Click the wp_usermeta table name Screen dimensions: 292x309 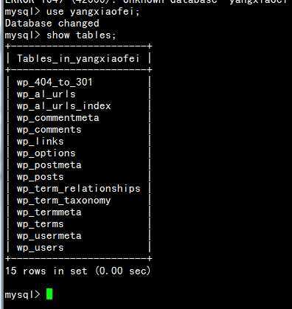coord(49,236)
